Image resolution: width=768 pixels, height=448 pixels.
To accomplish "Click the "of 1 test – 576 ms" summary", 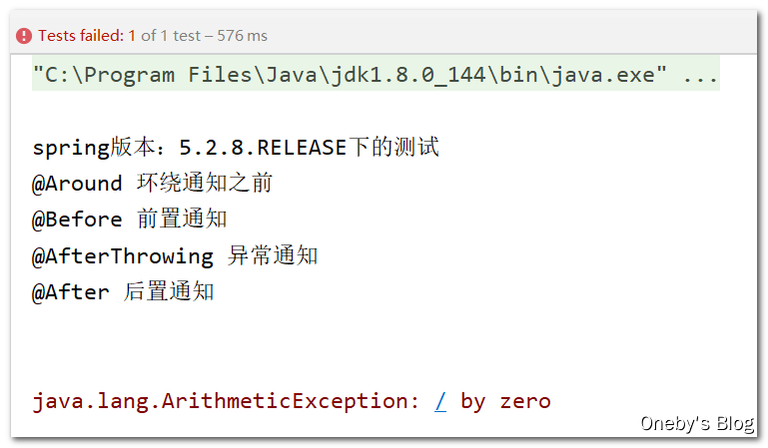I will [205, 36].
